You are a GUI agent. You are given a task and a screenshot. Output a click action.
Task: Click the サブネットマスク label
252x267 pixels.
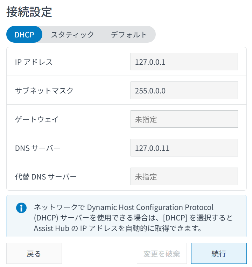(44, 91)
